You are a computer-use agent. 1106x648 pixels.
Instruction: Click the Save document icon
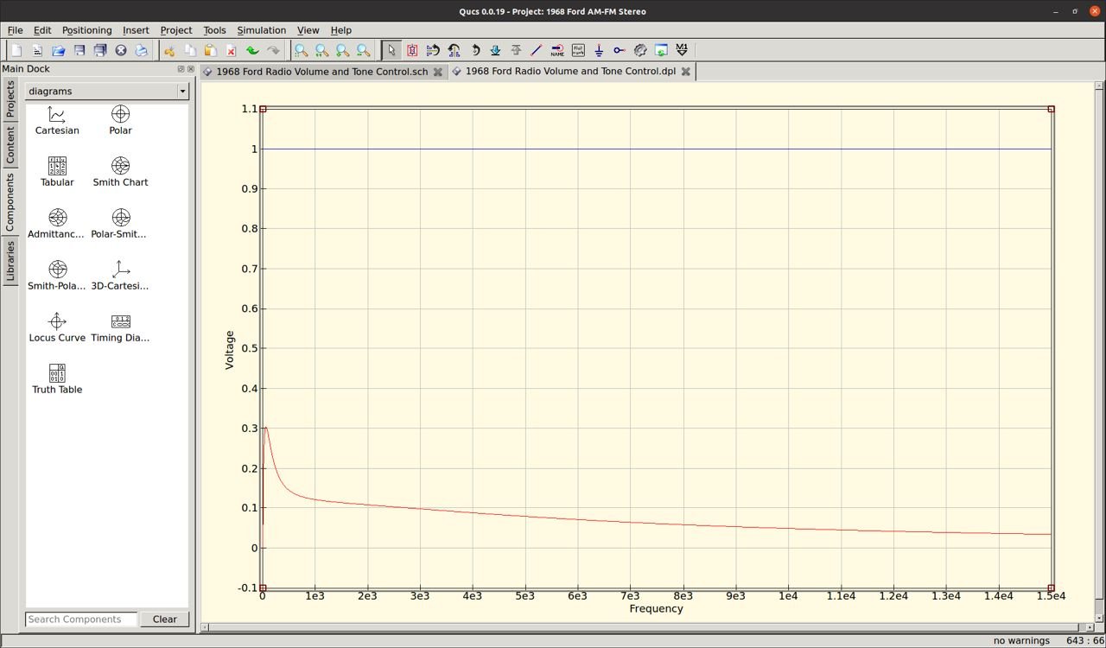tap(79, 51)
